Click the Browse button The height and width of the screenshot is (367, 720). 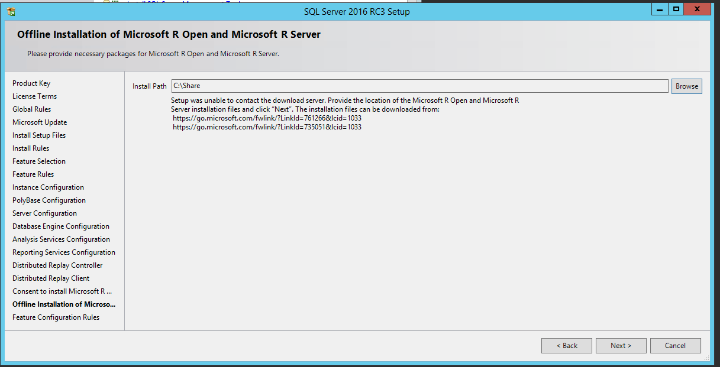click(x=687, y=86)
